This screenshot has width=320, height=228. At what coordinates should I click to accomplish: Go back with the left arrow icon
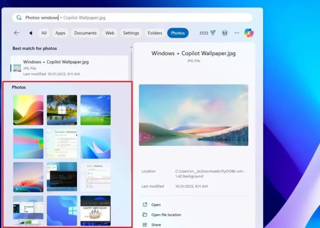point(16,33)
